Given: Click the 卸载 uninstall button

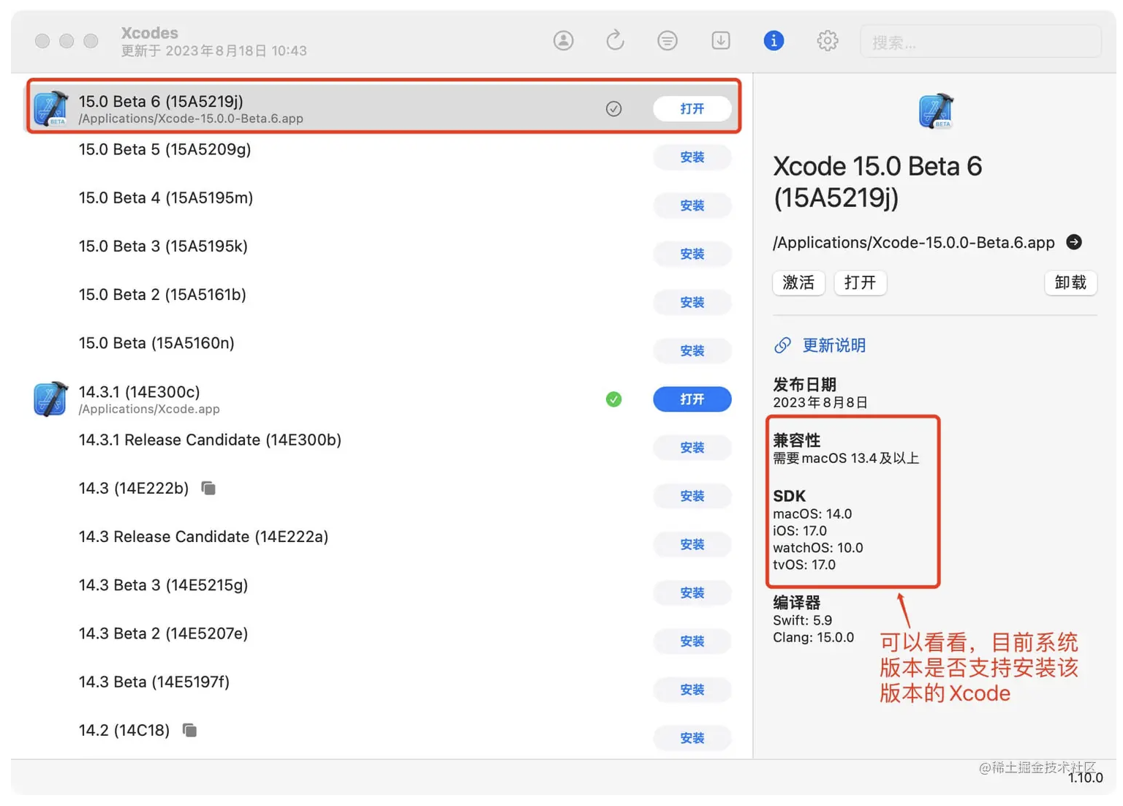Looking at the screenshot, I should tap(1070, 282).
